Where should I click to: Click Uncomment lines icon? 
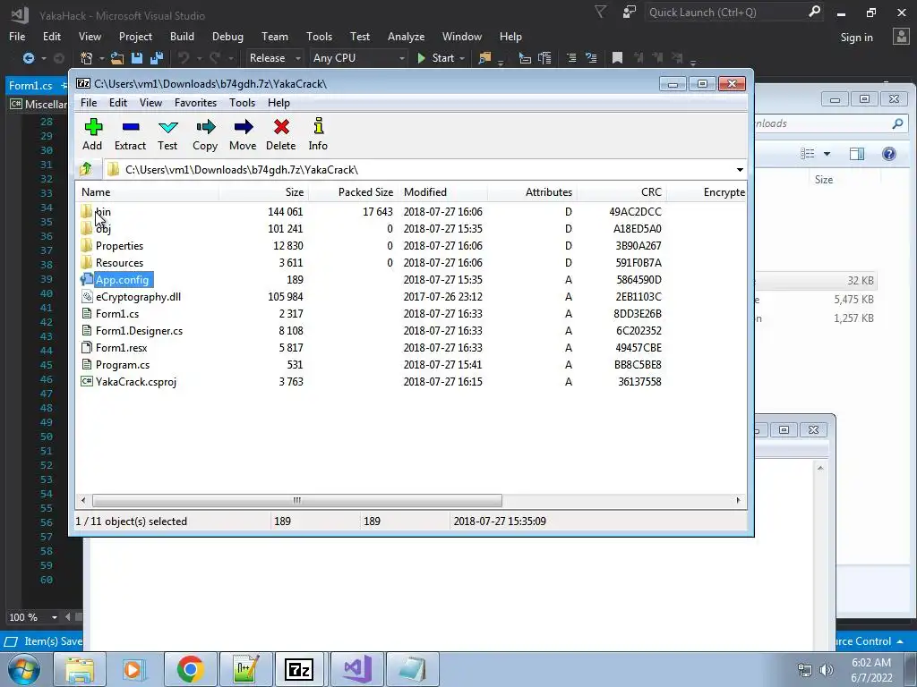coord(591,58)
